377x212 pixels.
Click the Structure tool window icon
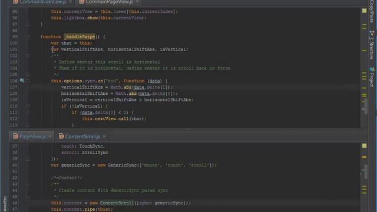click(372, 33)
